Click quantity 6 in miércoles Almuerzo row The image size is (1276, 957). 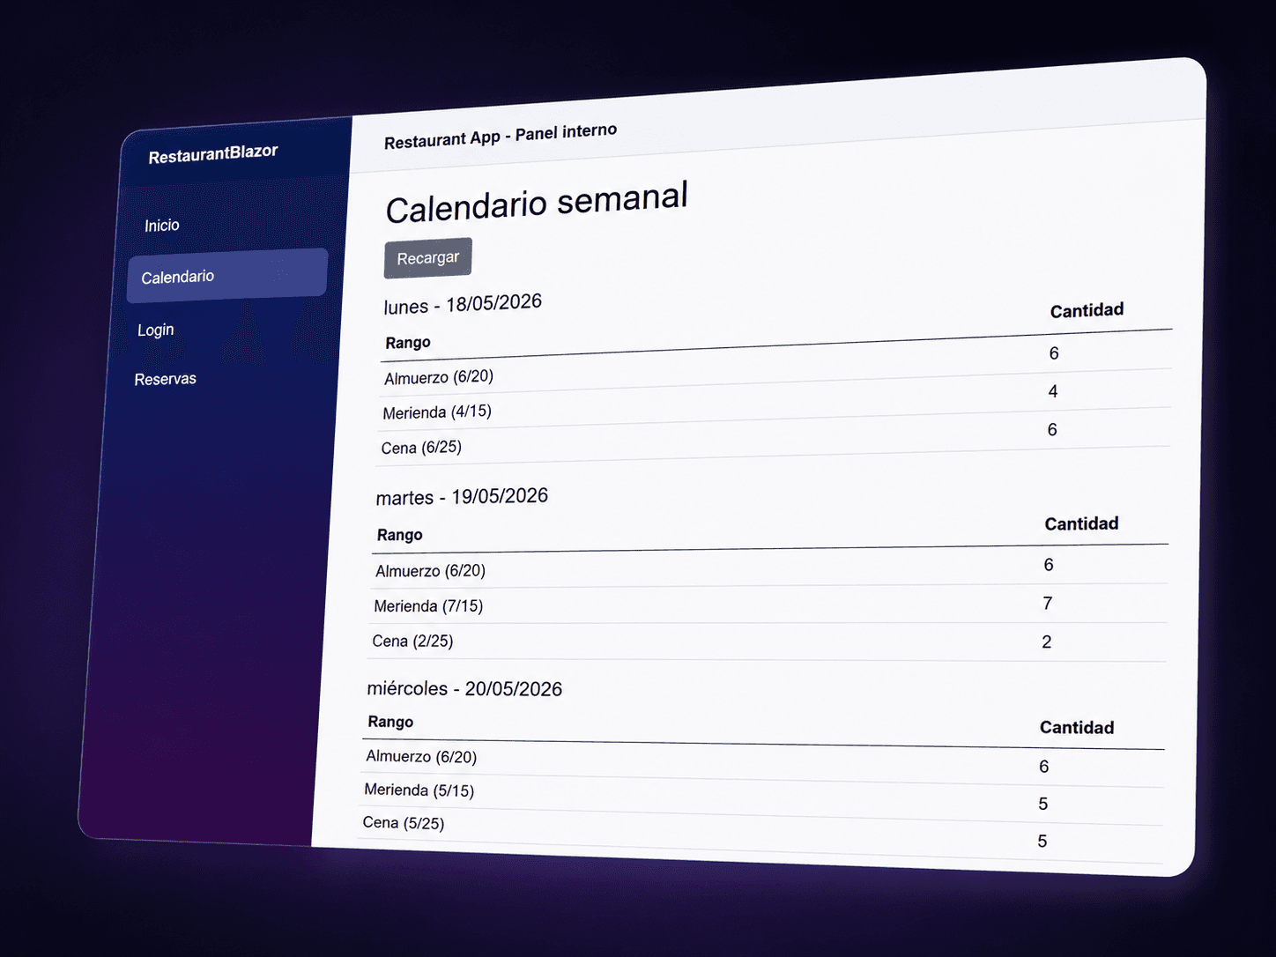tap(1044, 767)
